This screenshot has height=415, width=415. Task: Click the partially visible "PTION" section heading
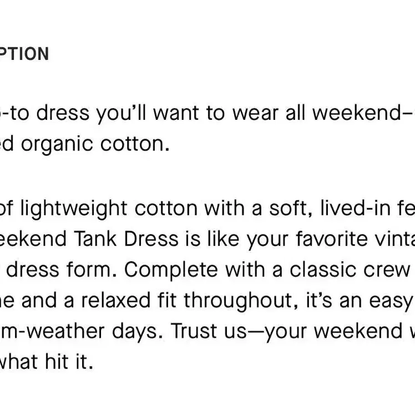23,54
